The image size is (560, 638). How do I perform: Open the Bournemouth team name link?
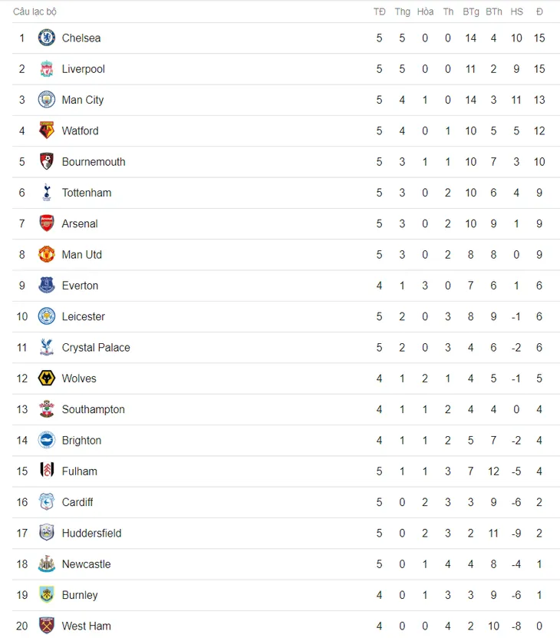click(x=94, y=162)
